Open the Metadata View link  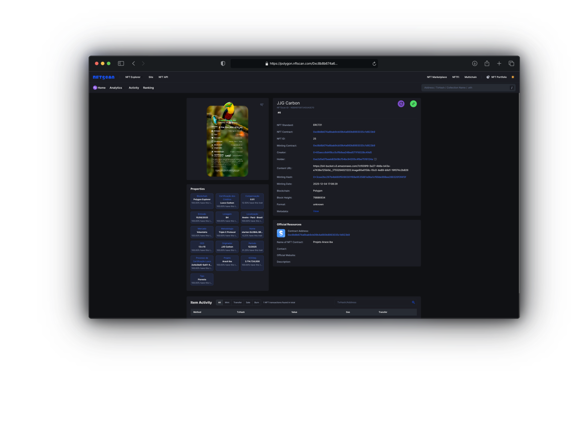pos(316,211)
